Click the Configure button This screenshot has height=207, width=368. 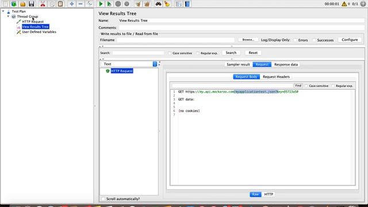[x=350, y=40]
